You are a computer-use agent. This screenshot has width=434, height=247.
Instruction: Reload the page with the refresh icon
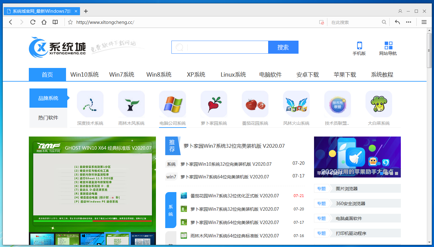[x=33, y=22]
